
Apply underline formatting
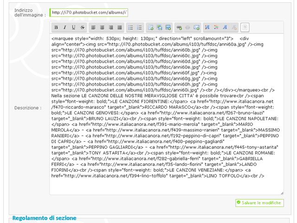tap(73, 27)
